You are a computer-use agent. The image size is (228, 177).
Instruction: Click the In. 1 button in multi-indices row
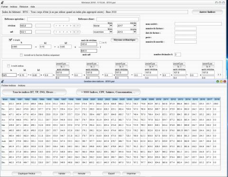pos(63,66)
